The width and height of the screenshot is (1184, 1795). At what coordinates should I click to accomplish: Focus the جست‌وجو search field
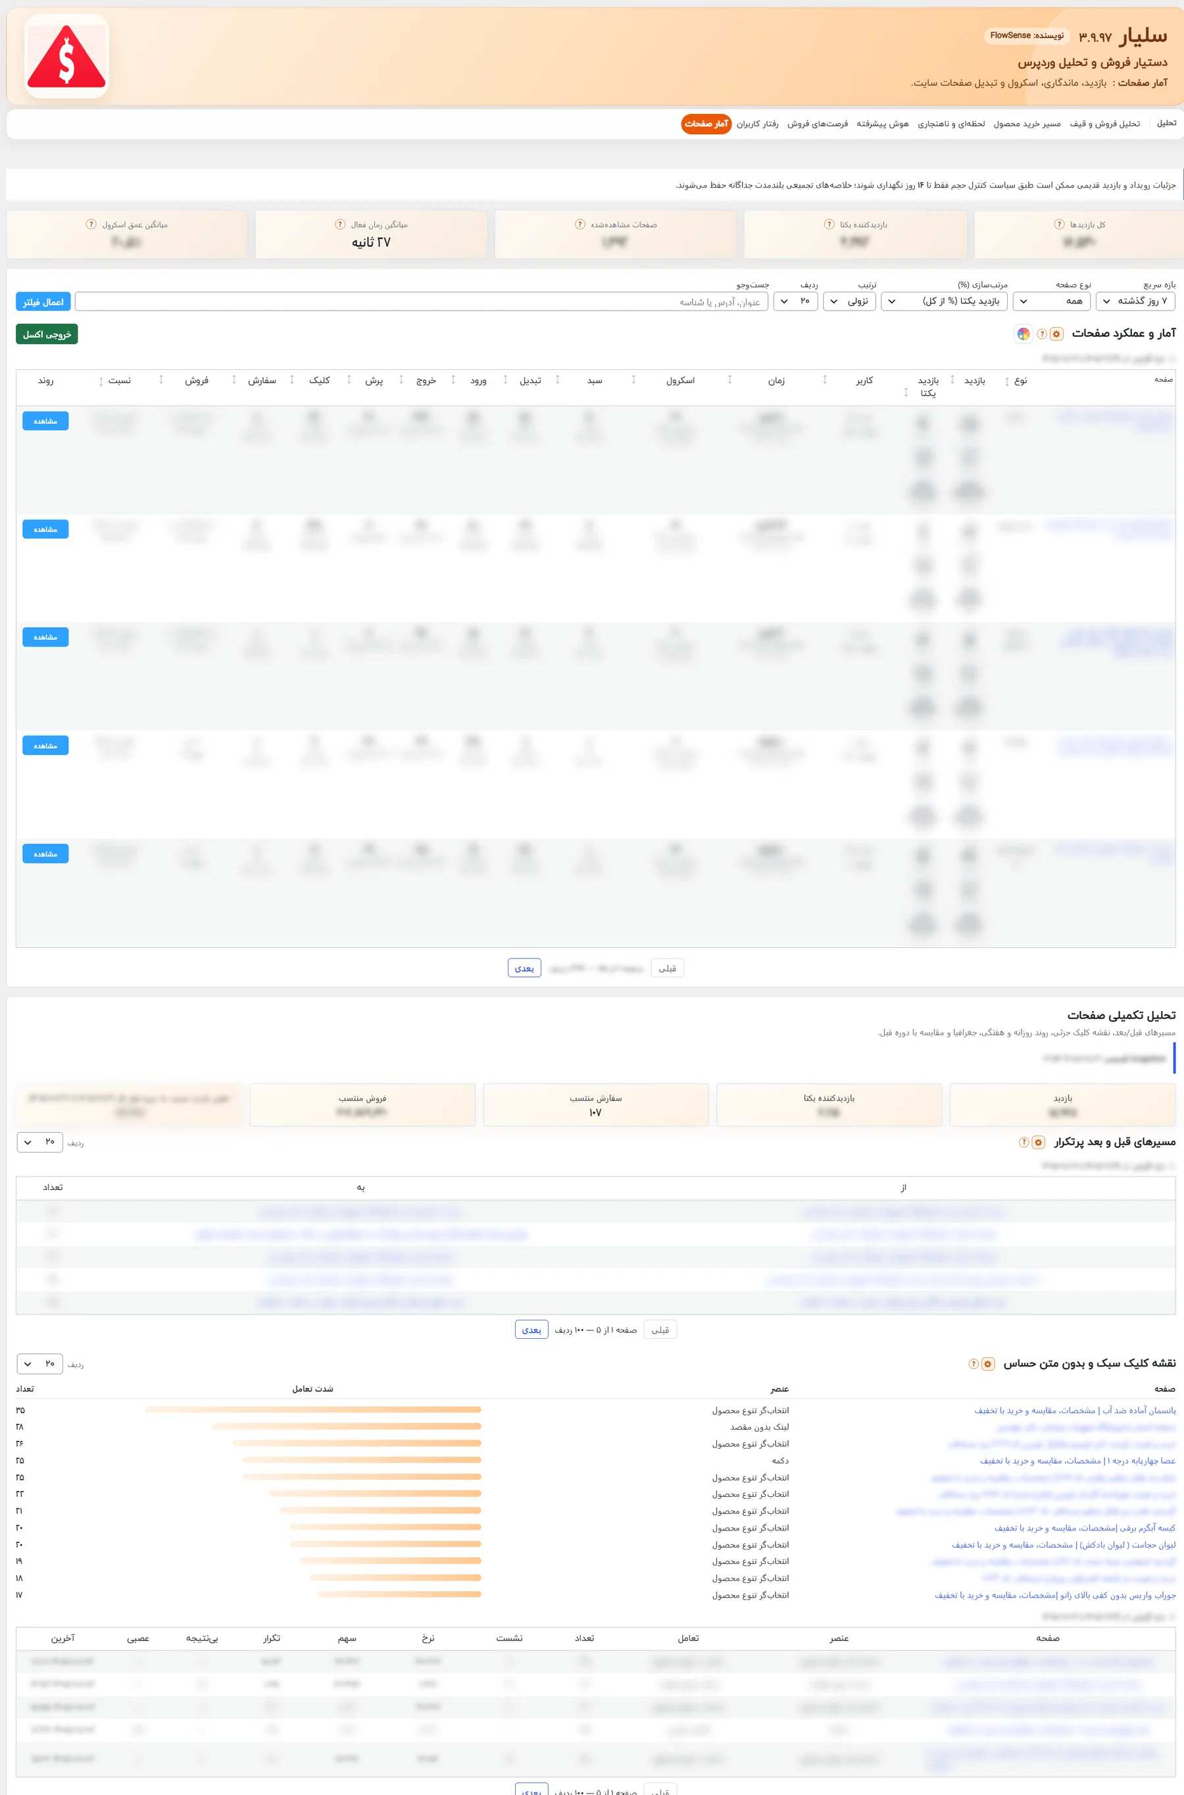coord(422,301)
